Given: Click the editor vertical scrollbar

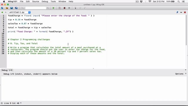Looking at the screenshot, I should (x=186, y=30).
